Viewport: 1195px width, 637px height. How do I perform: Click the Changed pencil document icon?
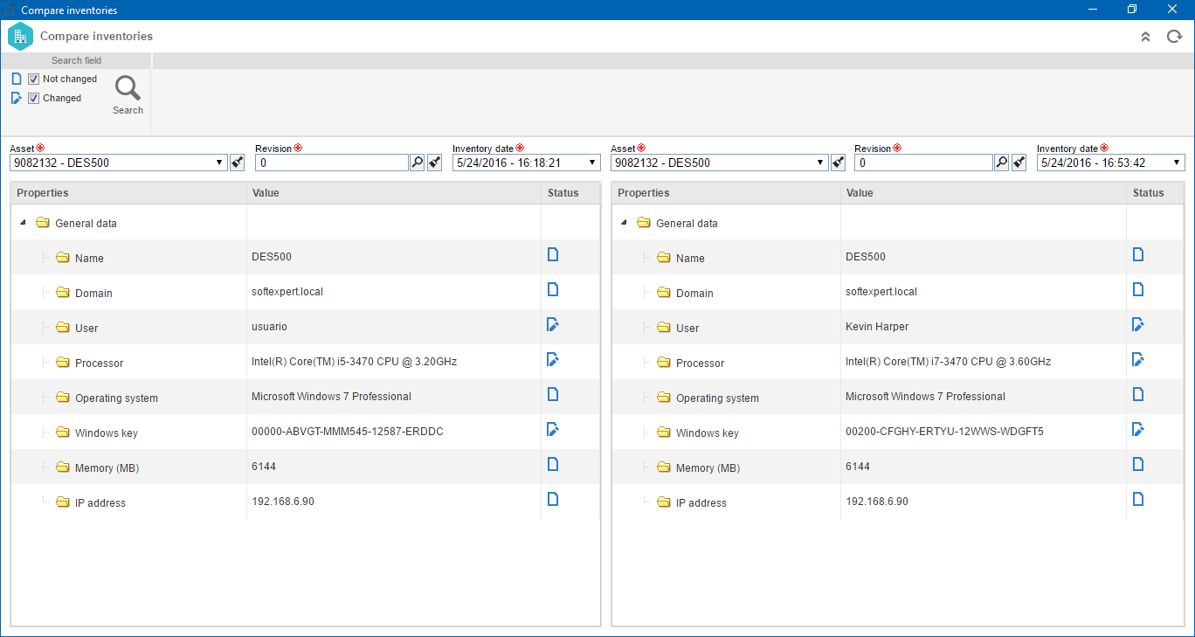(17, 98)
